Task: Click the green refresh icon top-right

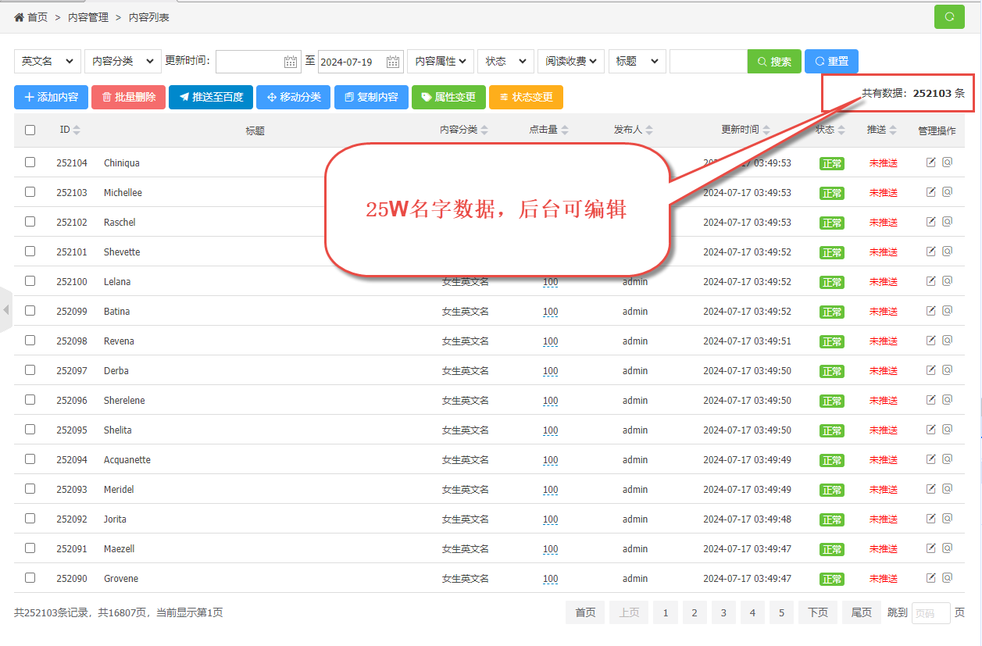Action: tap(949, 16)
